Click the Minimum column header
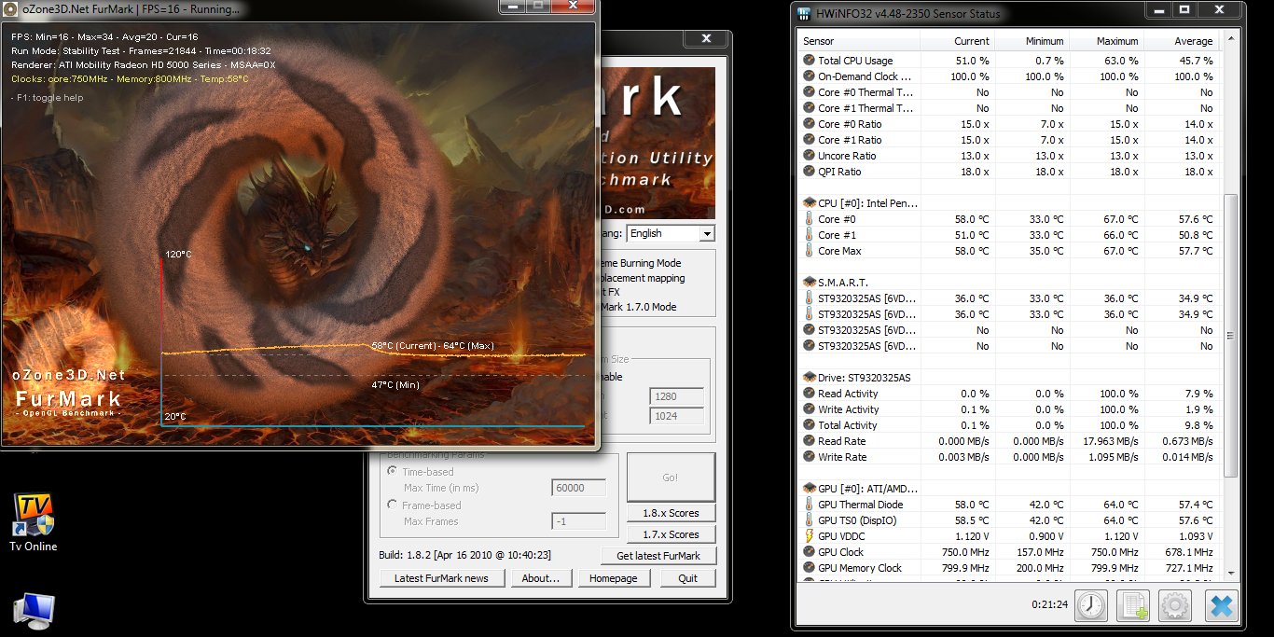The height and width of the screenshot is (637, 1274). pyautogui.click(x=1032, y=41)
